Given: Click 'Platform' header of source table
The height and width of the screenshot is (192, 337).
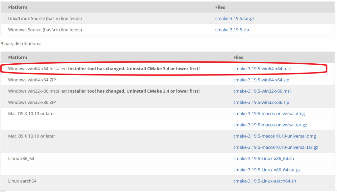Looking at the screenshot, I should coord(18,7).
